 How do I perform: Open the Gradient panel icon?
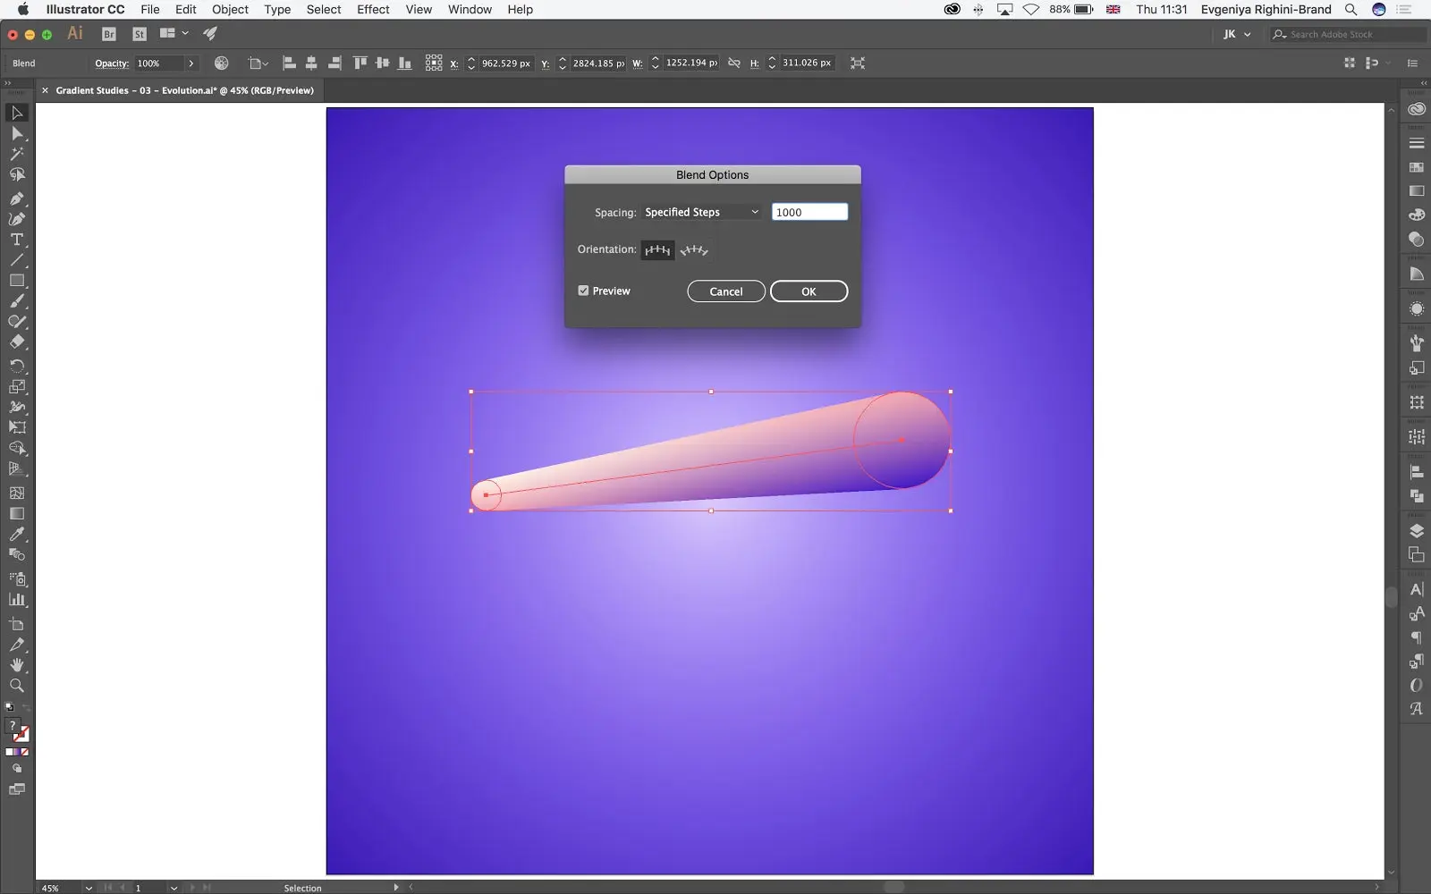pos(1417,190)
